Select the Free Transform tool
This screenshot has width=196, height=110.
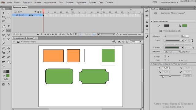[x=3, y=17]
